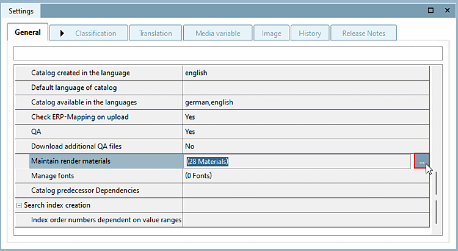Open the Classification tab

[x=89, y=34]
